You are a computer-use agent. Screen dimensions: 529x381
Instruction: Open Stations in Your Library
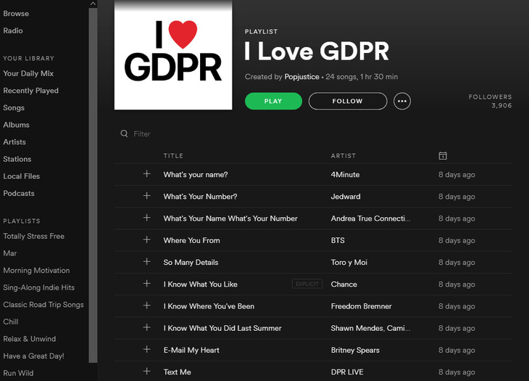pyautogui.click(x=17, y=159)
